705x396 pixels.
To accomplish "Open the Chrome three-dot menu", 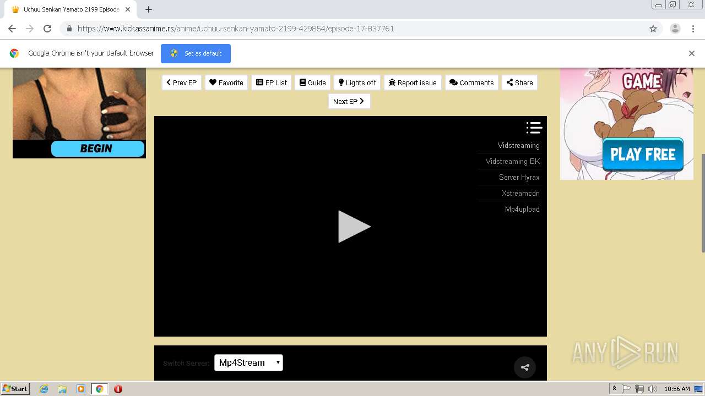I will [x=693, y=29].
